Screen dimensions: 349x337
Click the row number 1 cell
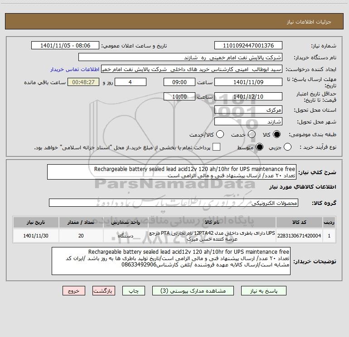point(329,236)
